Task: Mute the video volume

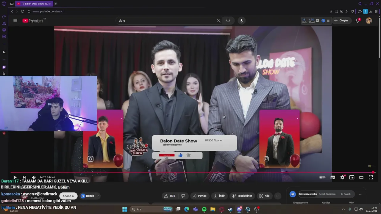Action: (x=34, y=177)
